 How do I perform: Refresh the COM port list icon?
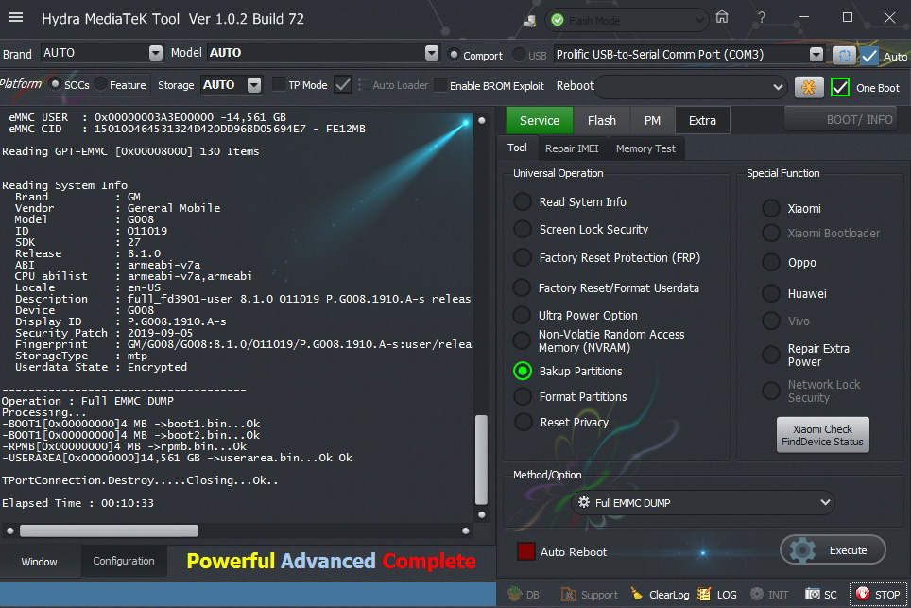click(843, 55)
